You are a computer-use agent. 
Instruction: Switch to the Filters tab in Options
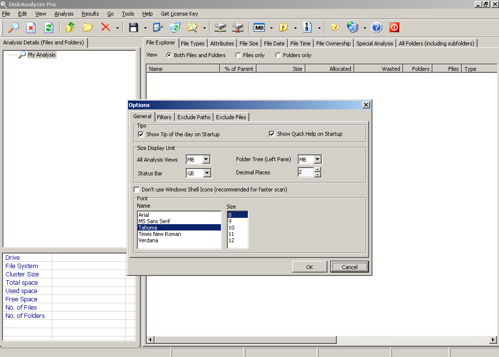tap(164, 117)
